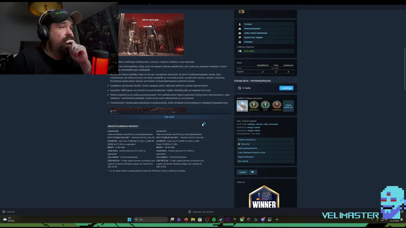This screenshot has height=228, width=406.
Task: Open Microsoft Store from the taskbar
Action: coord(200,219)
